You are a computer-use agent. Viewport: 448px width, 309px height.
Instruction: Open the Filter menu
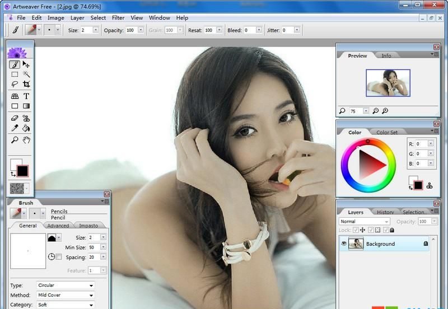[x=118, y=18]
